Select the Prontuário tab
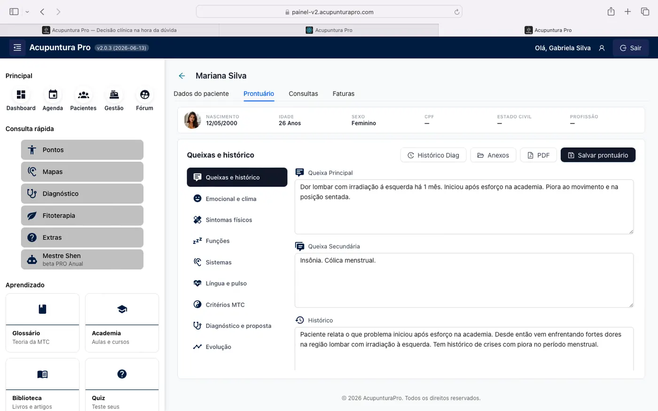Viewport: 658px width, 411px height. 258,93
